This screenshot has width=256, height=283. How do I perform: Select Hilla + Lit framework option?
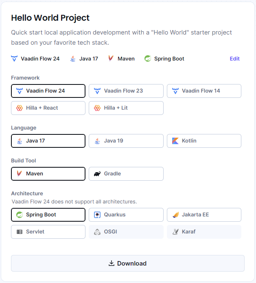126,108
